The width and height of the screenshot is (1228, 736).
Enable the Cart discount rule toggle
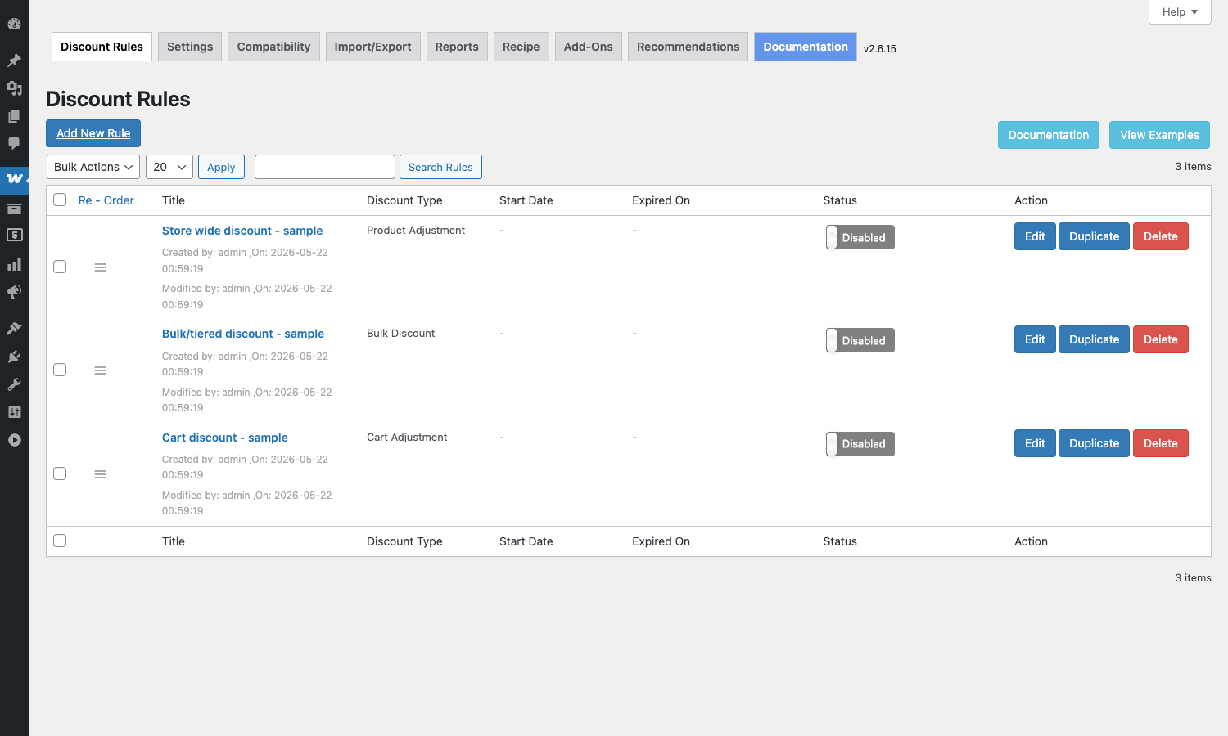[x=860, y=444]
